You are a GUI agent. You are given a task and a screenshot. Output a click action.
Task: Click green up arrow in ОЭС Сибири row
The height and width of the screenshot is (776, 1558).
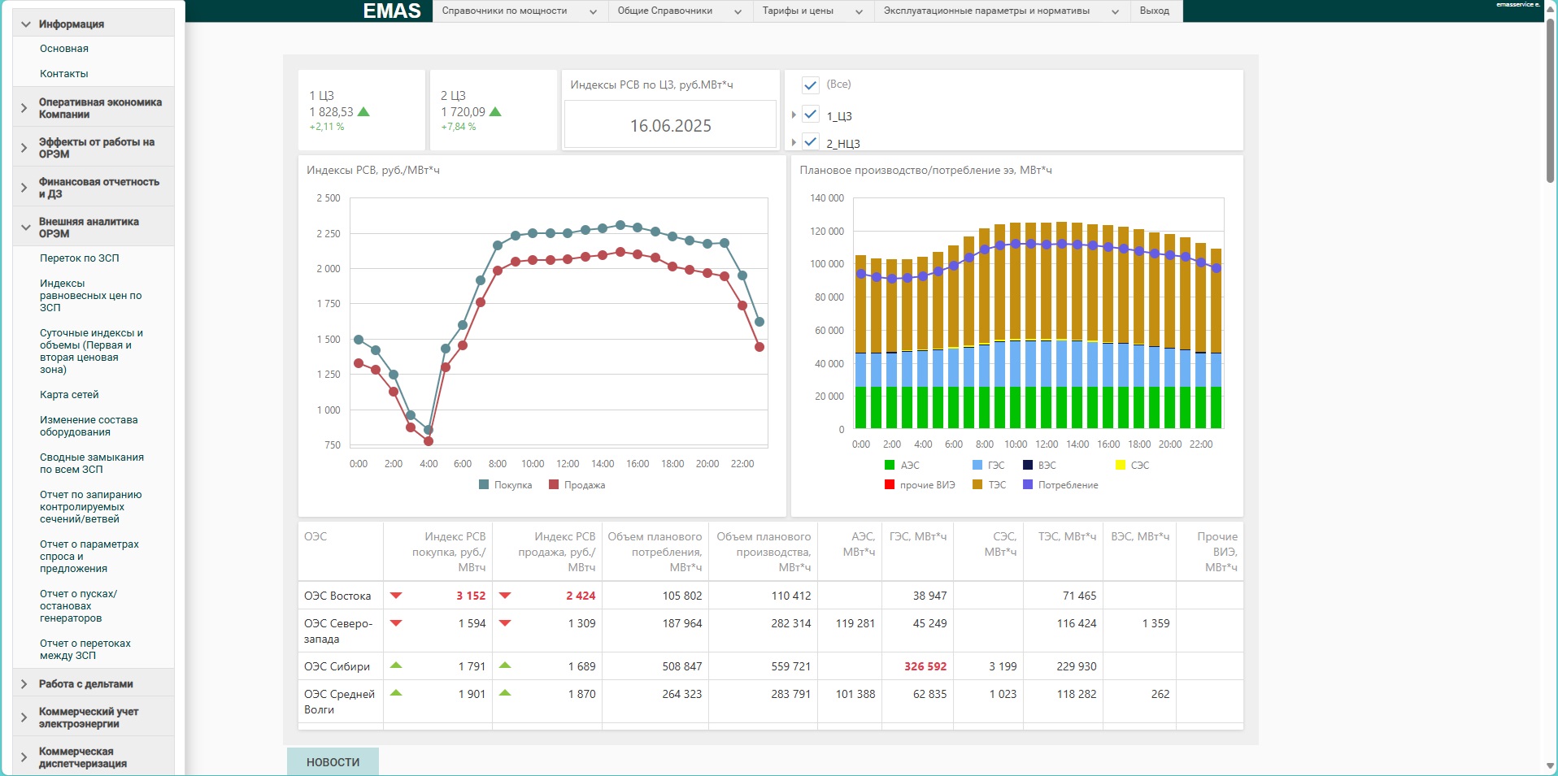point(396,665)
